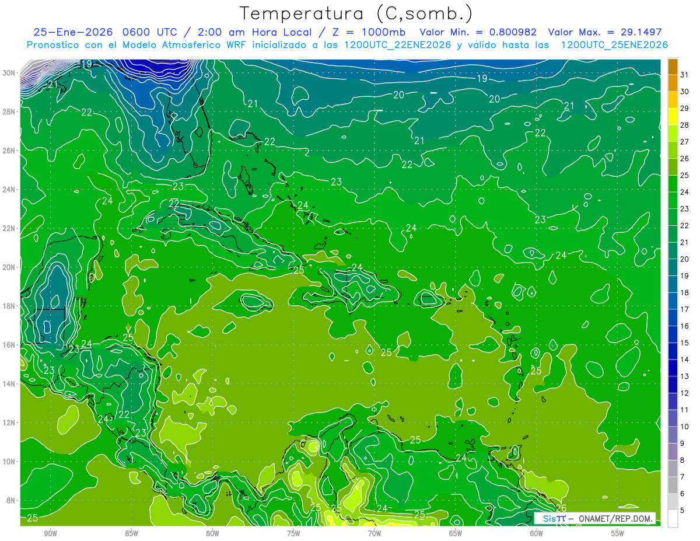Screen dimensions: 700x541
Task: Click the '5' label on the color scale
Action: pos(682,510)
